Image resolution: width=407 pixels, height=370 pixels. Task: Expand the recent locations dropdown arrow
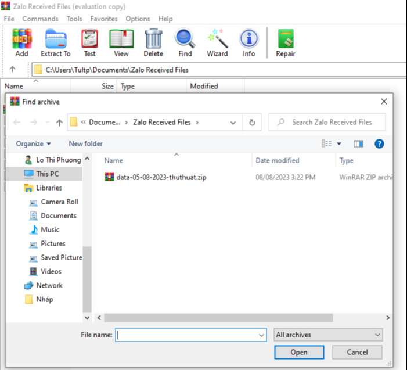[47, 123]
